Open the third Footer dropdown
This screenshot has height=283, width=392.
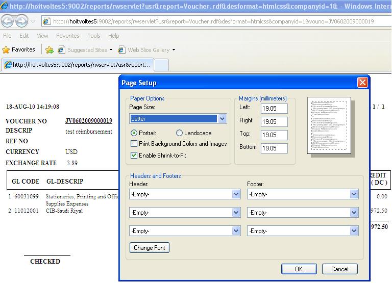tap(354, 231)
